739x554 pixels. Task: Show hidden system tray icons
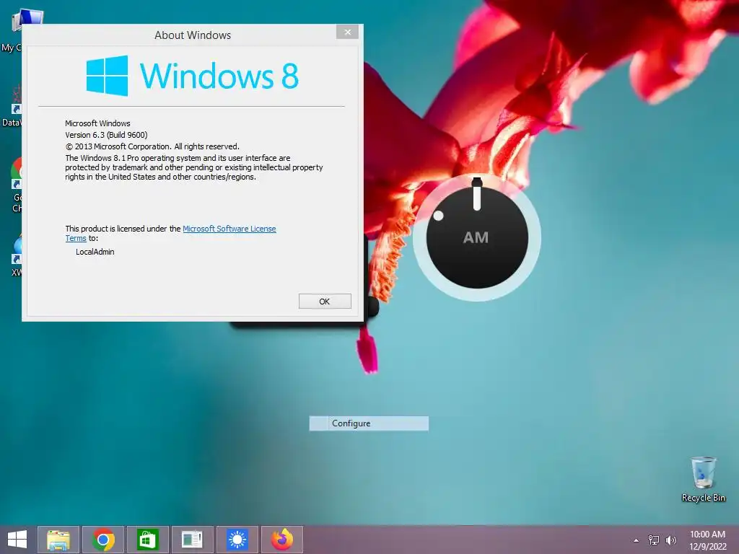click(x=637, y=540)
